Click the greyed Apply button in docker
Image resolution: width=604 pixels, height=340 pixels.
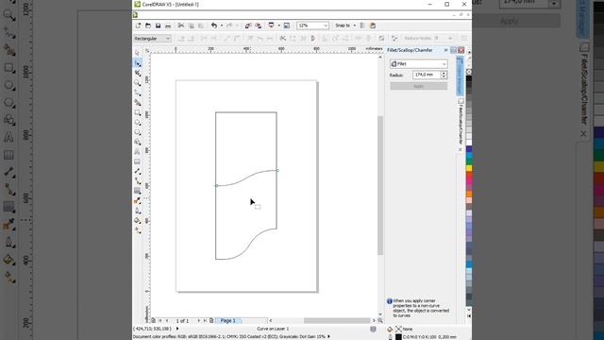tap(419, 86)
